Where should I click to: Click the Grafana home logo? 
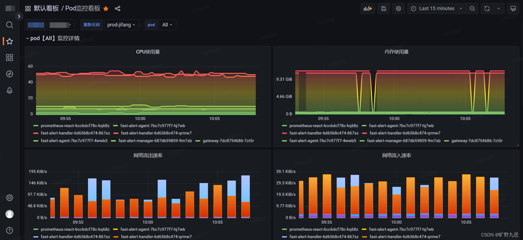tap(10, 8)
